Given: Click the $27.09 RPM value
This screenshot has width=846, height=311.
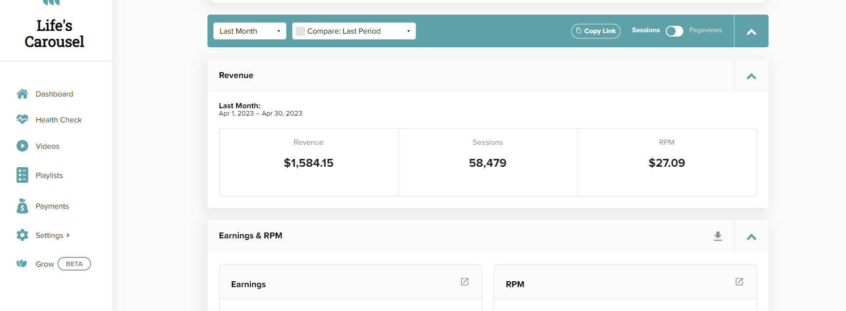Looking at the screenshot, I should 667,163.
